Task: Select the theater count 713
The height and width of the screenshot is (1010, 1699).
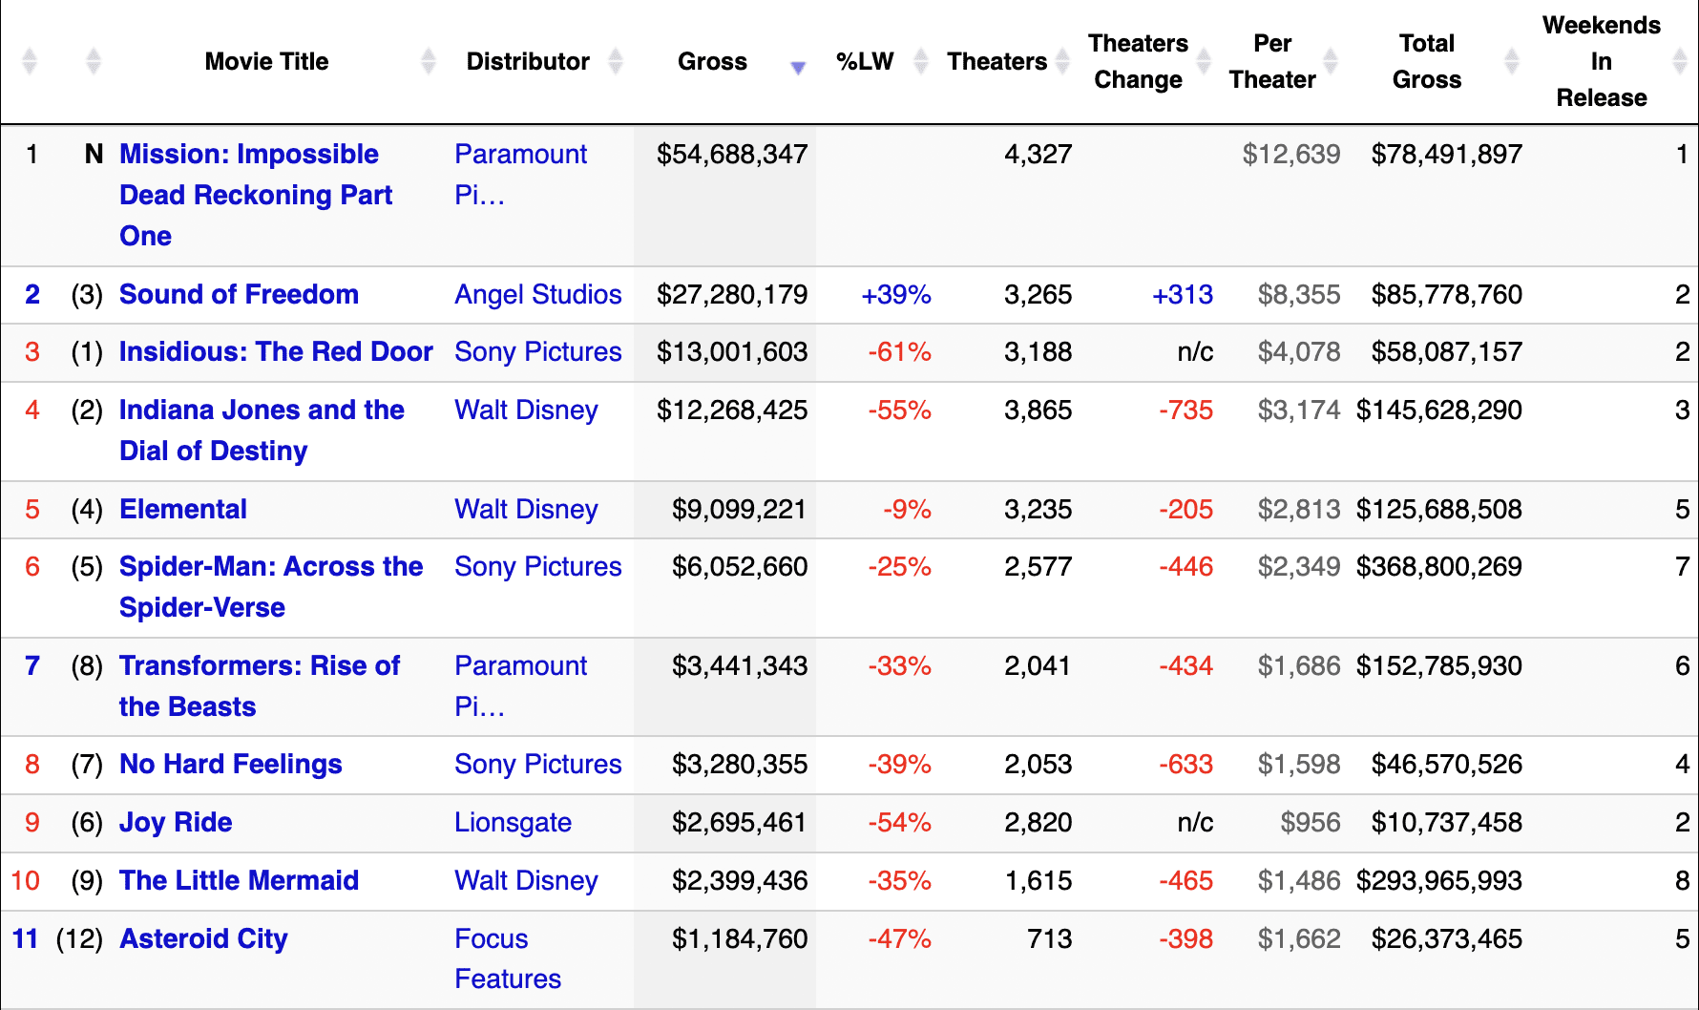Action: pos(1050,939)
